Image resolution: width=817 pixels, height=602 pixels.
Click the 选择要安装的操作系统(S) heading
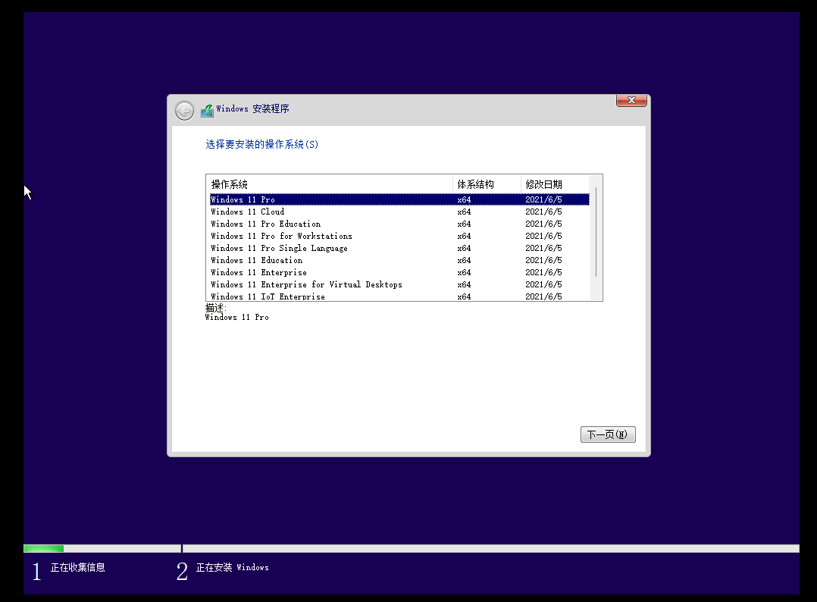[261, 144]
